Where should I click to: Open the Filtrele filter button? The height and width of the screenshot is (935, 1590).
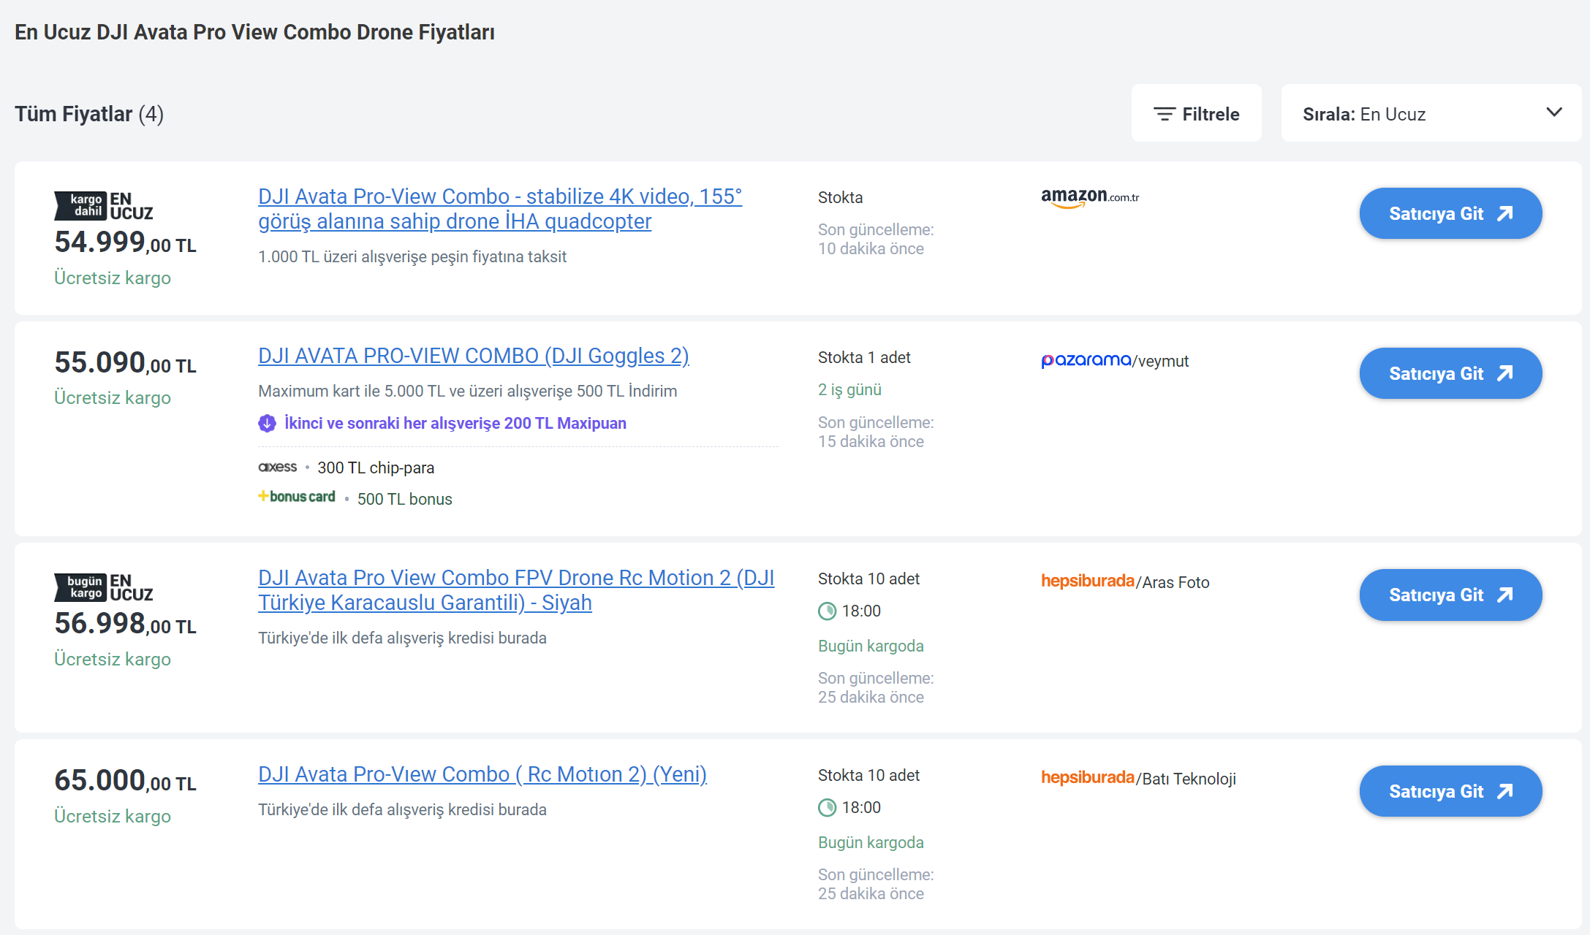[1196, 114]
